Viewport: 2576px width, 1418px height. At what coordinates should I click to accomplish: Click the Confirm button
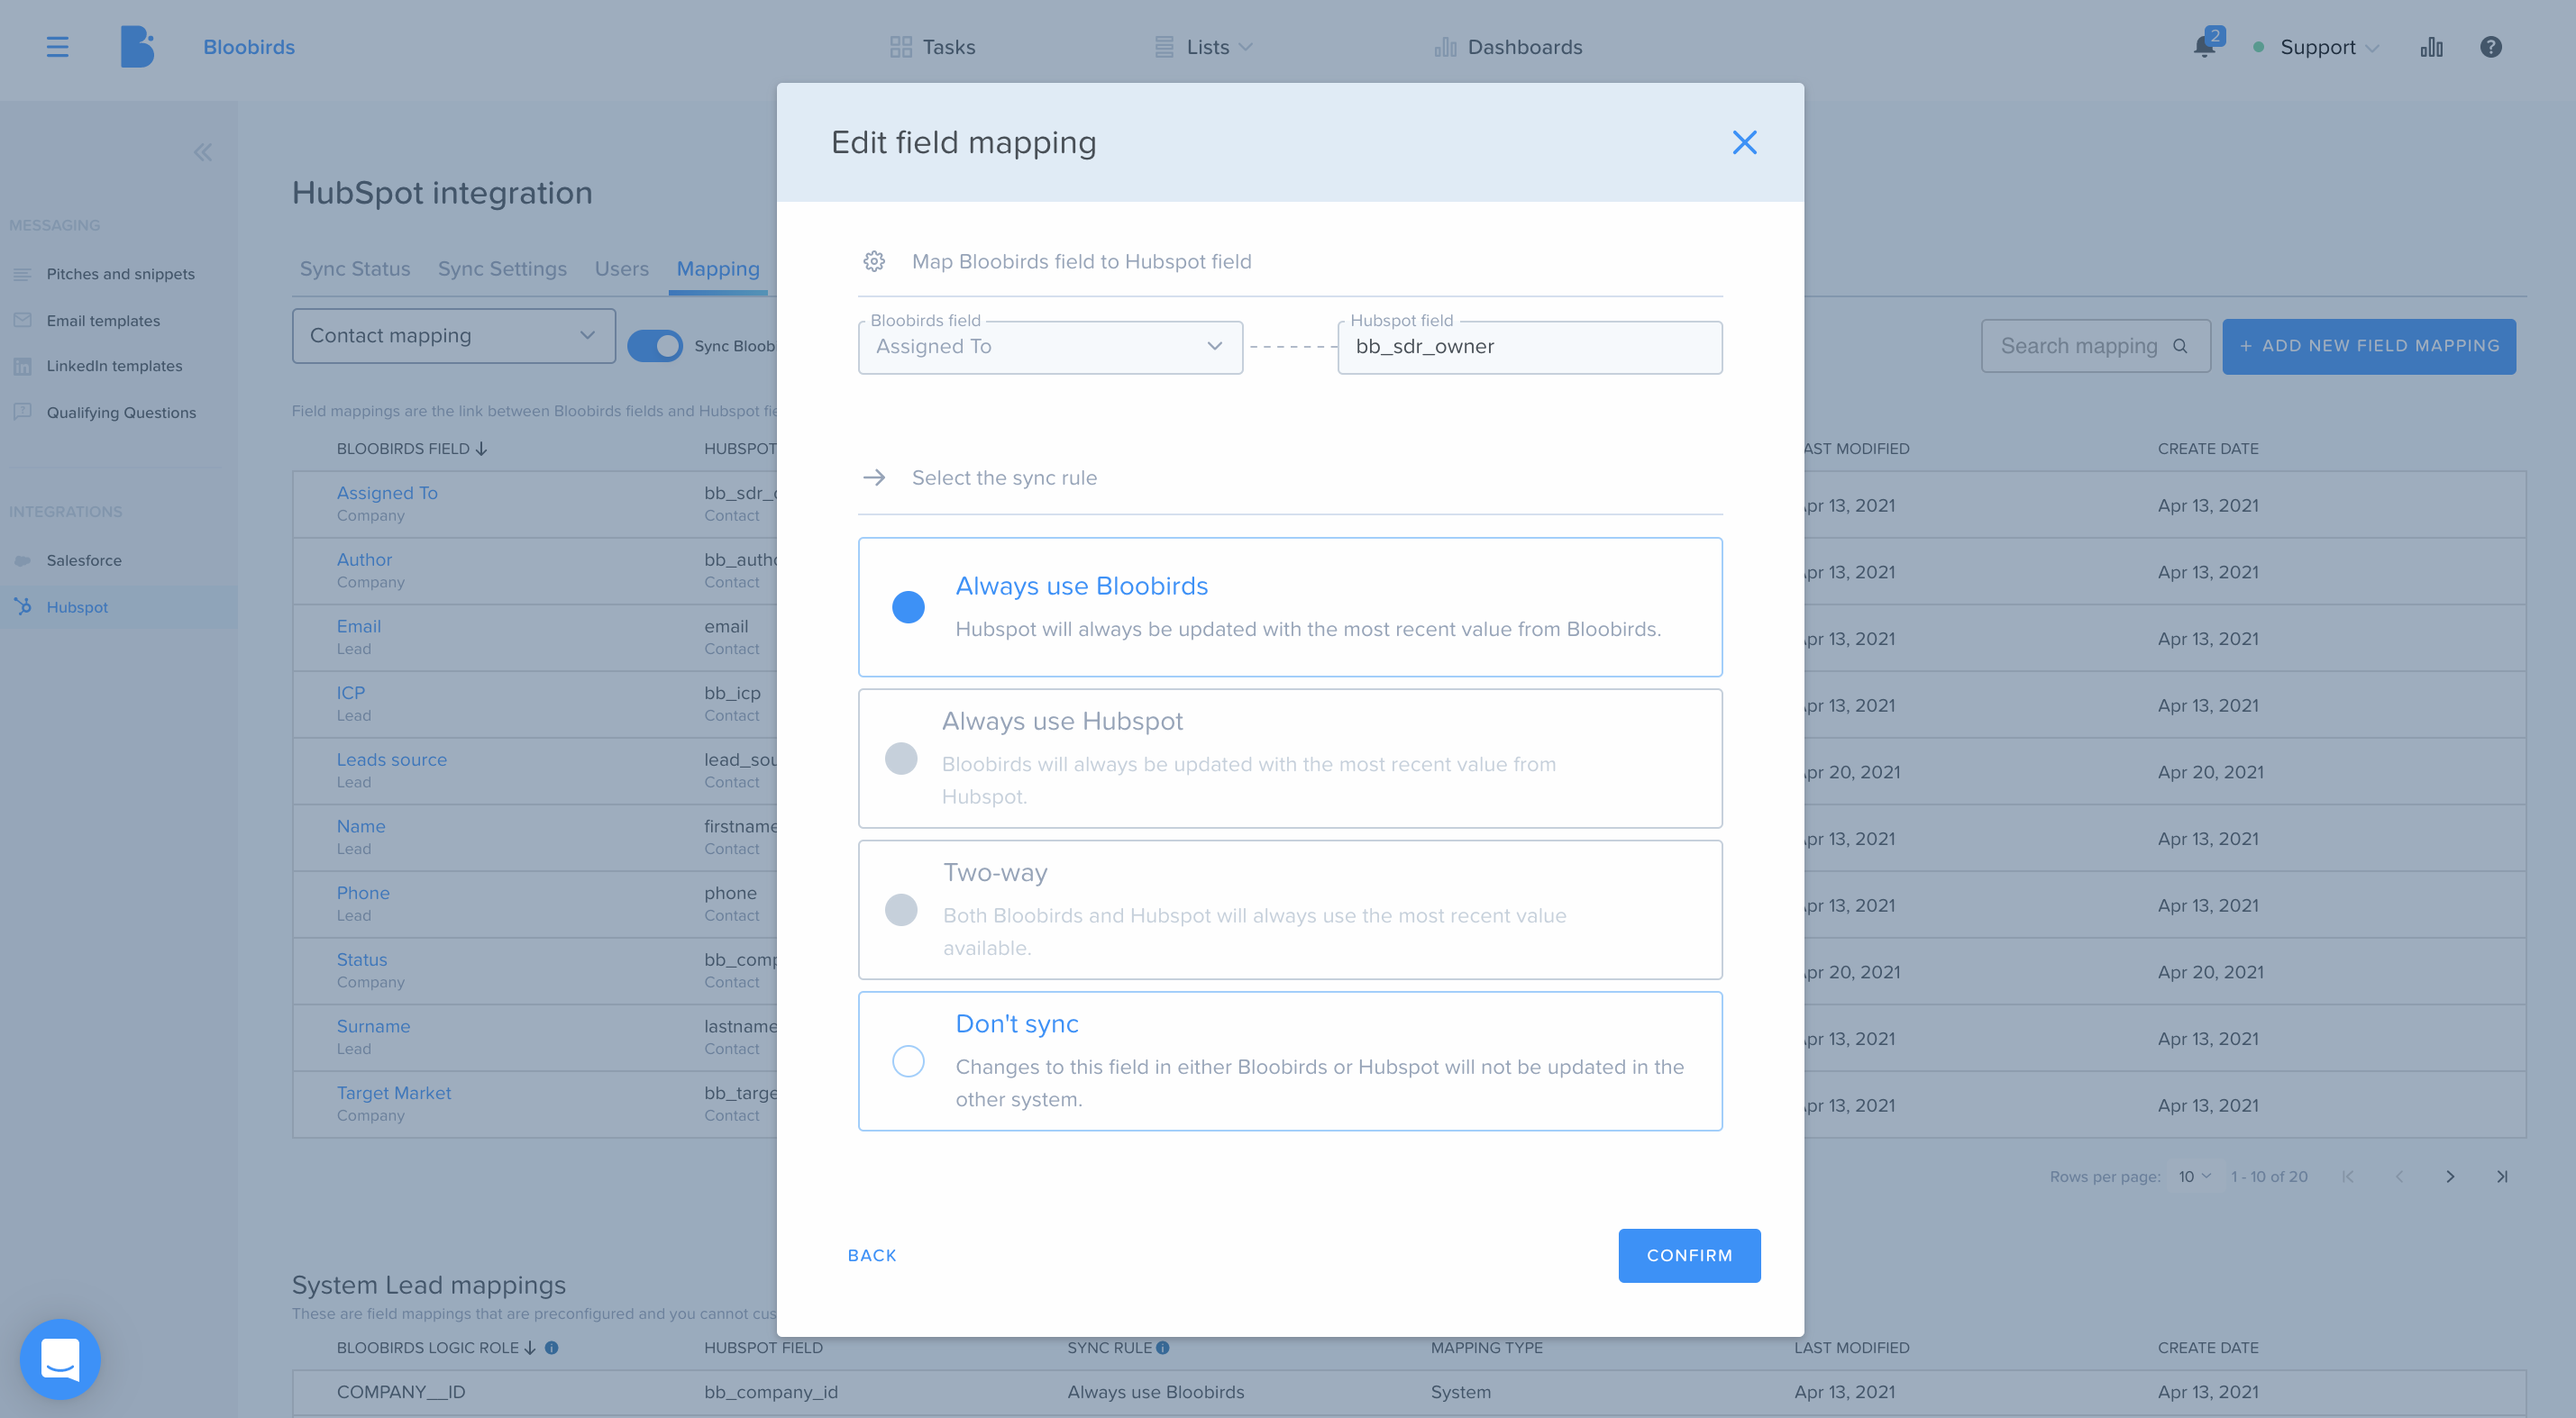coord(1689,1255)
